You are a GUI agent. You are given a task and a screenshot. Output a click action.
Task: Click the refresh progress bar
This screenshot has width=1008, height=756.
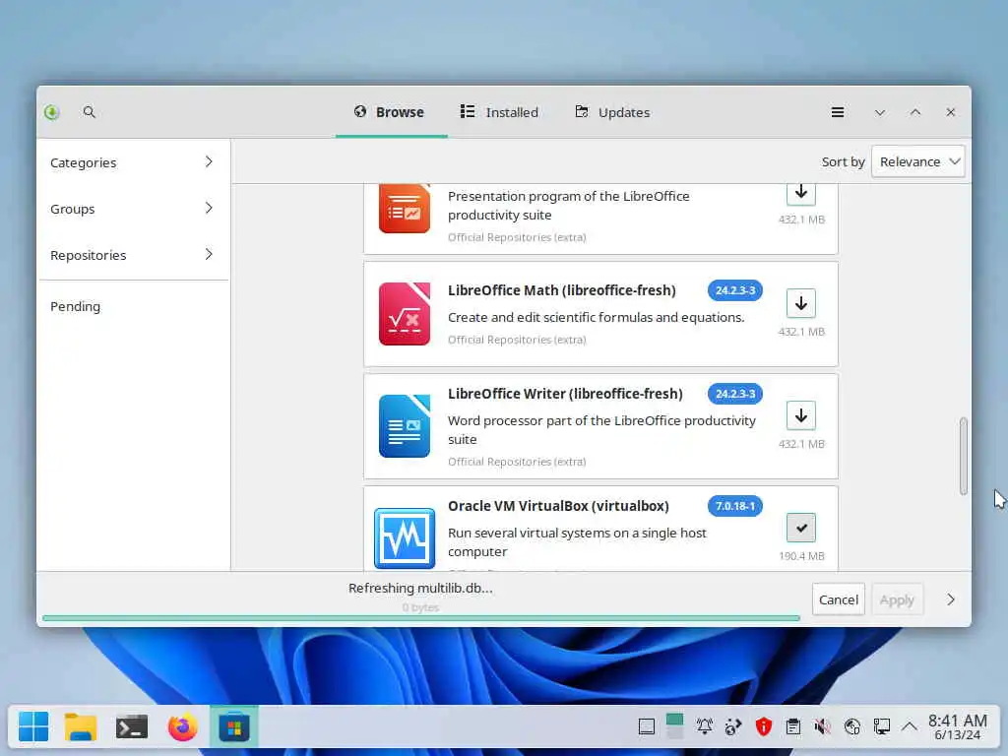421,618
